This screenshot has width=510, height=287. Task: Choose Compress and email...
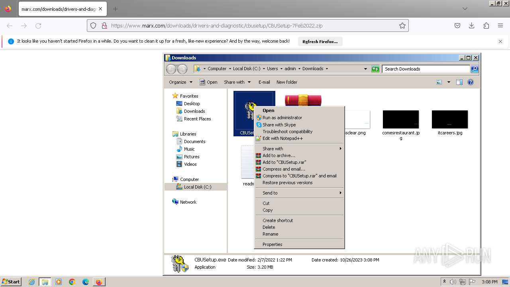299,169
